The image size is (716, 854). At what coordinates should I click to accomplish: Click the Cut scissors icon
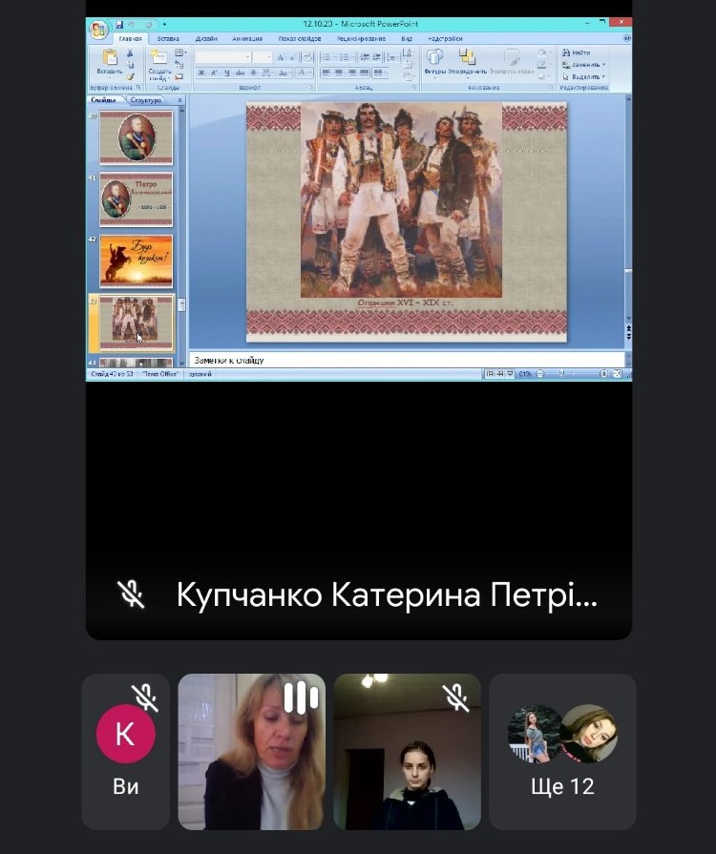click(x=130, y=53)
